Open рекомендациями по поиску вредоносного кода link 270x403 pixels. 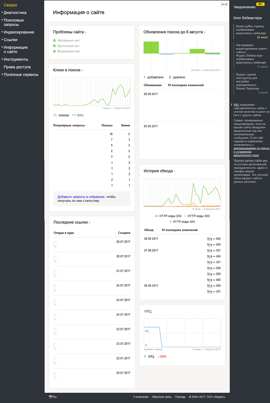(x=251, y=152)
